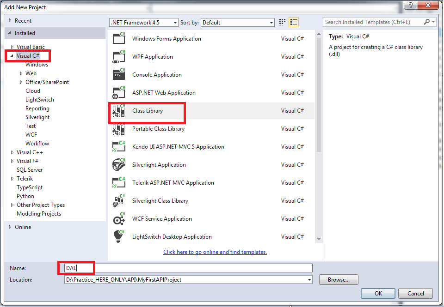Select the SQL Server category
The width and height of the screenshot is (444, 307).
click(x=30, y=170)
